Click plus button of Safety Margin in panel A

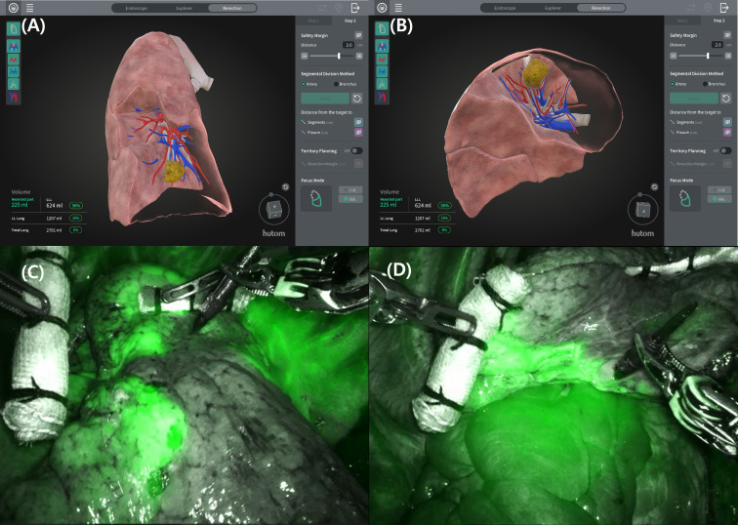click(x=359, y=56)
